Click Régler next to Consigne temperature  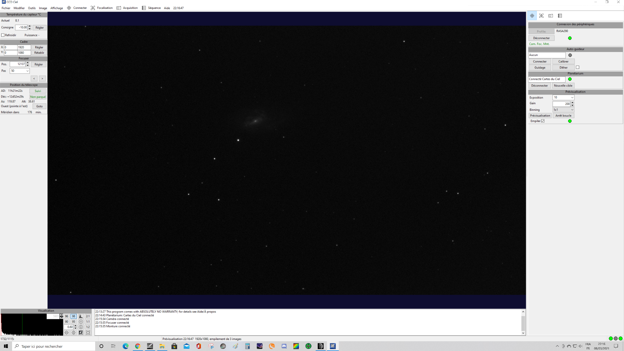(x=40, y=28)
